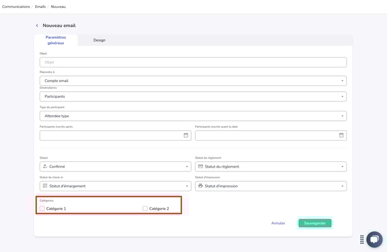Expand the Confirmé status dropdown
The height and width of the screenshot is (252, 387).
coord(115,166)
